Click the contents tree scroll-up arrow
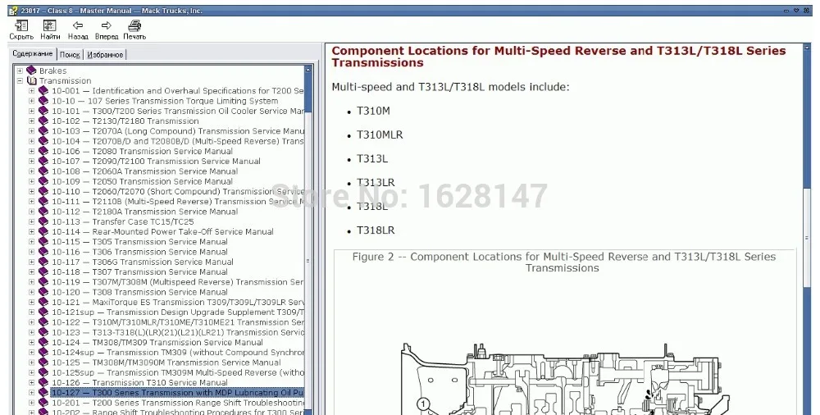The image size is (820, 415). [x=308, y=70]
